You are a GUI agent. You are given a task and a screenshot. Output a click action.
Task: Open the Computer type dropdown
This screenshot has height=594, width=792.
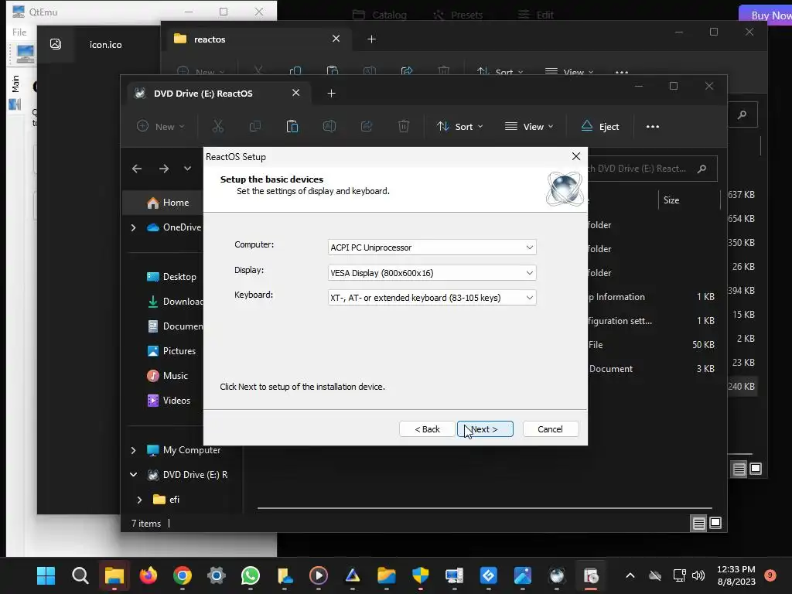pos(432,247)
